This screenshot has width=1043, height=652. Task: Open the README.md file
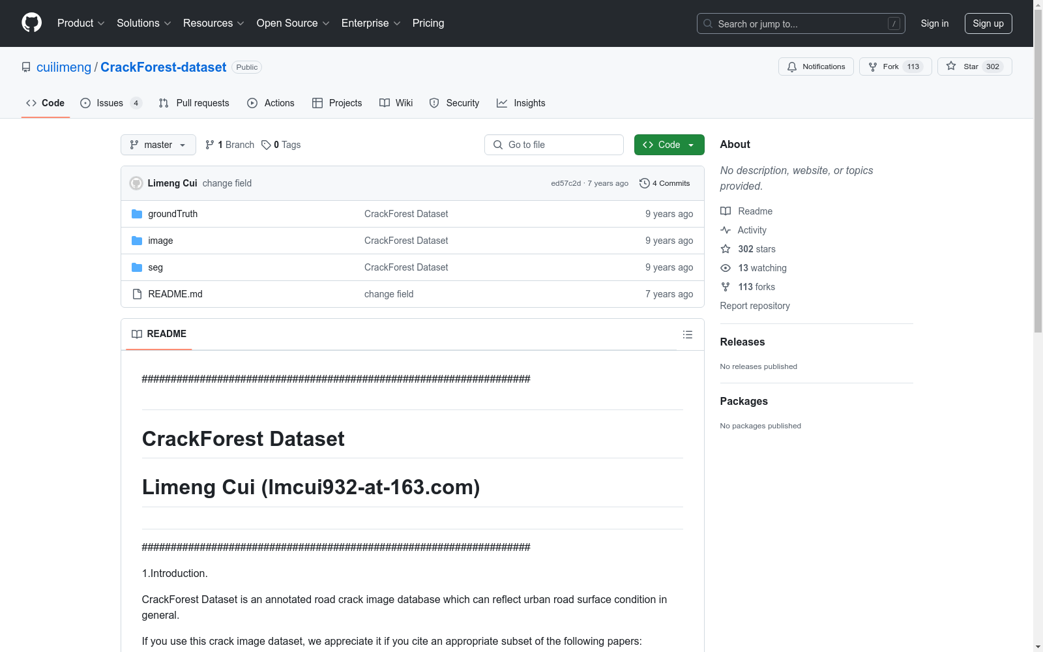175,294
